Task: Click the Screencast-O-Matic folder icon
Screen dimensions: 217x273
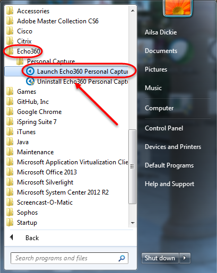Action: 10,202
